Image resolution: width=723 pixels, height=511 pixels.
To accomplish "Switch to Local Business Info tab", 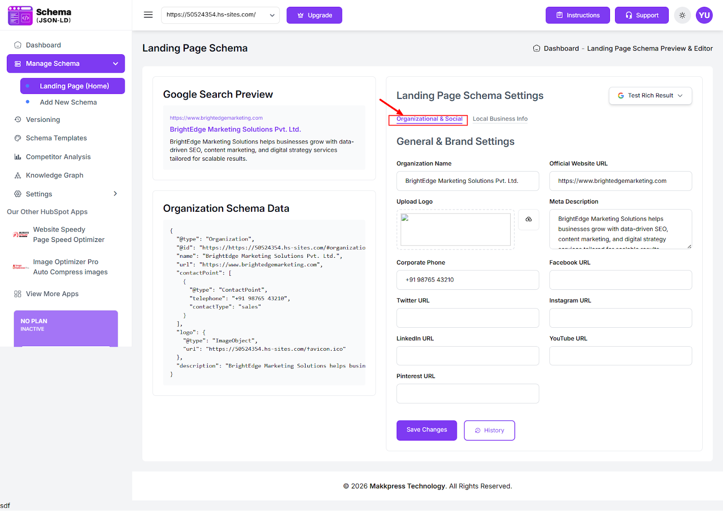I will point(500,119).
